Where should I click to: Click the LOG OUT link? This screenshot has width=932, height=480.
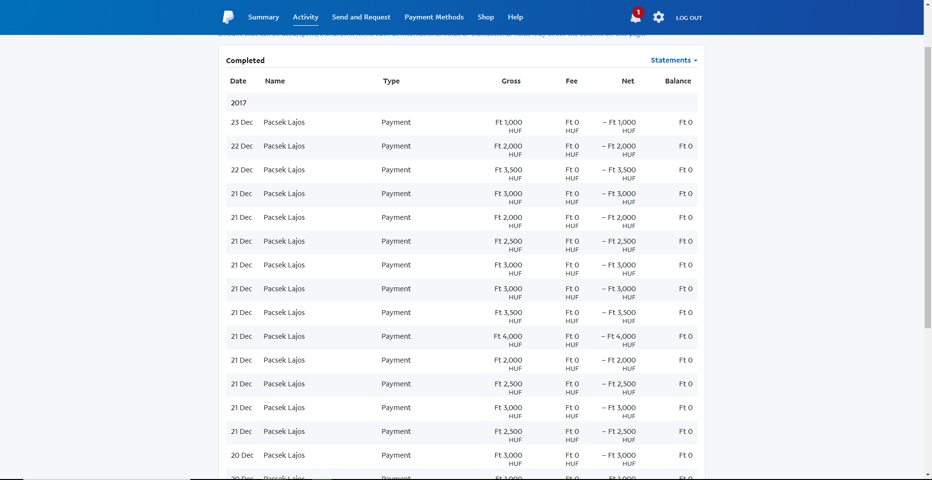689,18
